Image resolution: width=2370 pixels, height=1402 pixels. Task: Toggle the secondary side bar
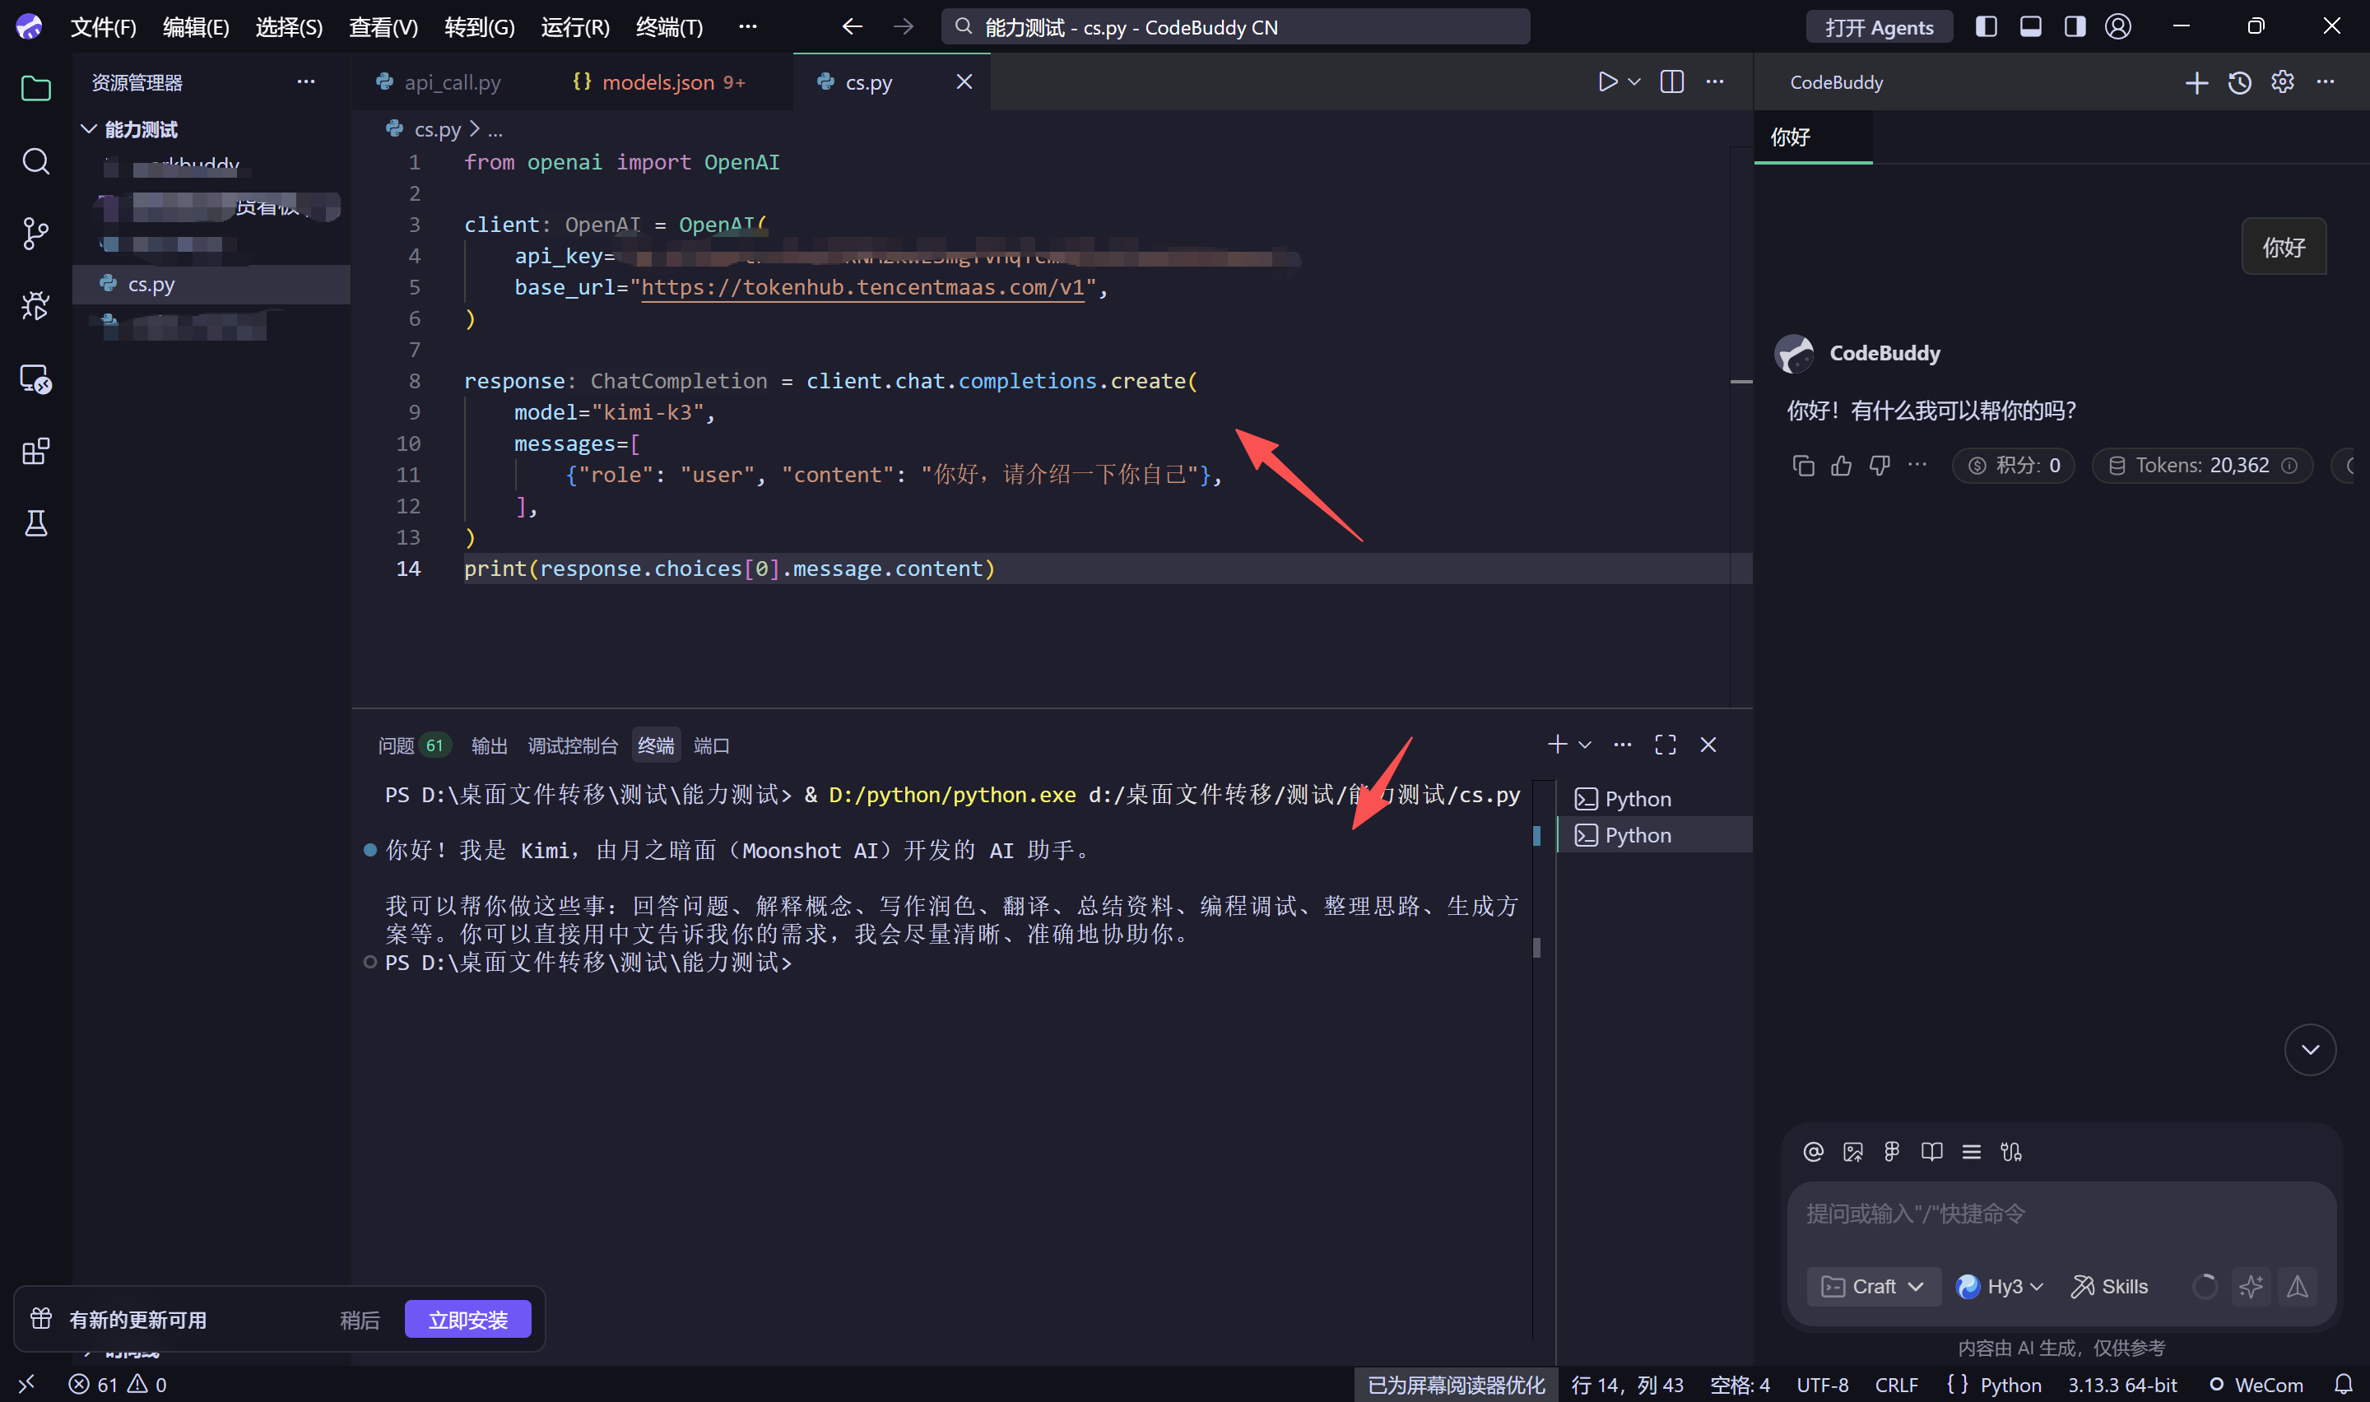coord(2075,26)
